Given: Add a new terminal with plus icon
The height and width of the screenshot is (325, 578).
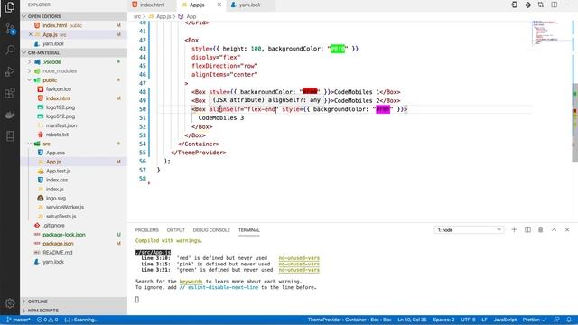Looking at the screenshot, I should click(514, 229).
